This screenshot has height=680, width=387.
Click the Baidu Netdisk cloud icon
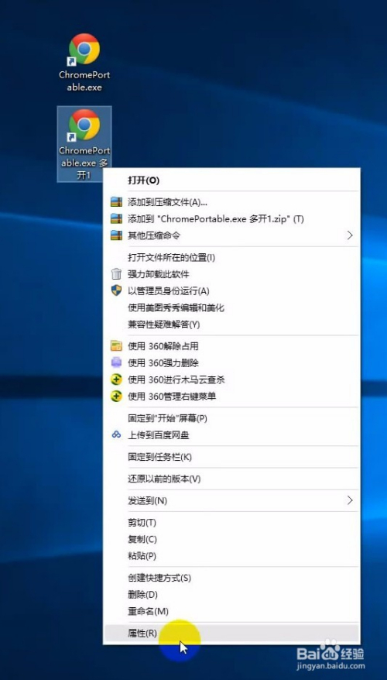116,435
